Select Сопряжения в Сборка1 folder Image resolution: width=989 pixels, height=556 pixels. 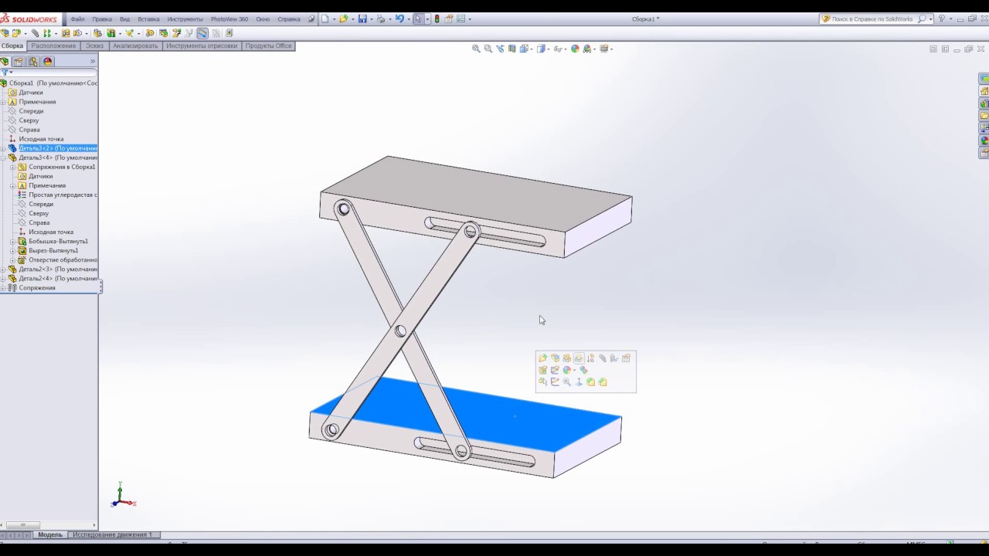click(x=62, y=167)
